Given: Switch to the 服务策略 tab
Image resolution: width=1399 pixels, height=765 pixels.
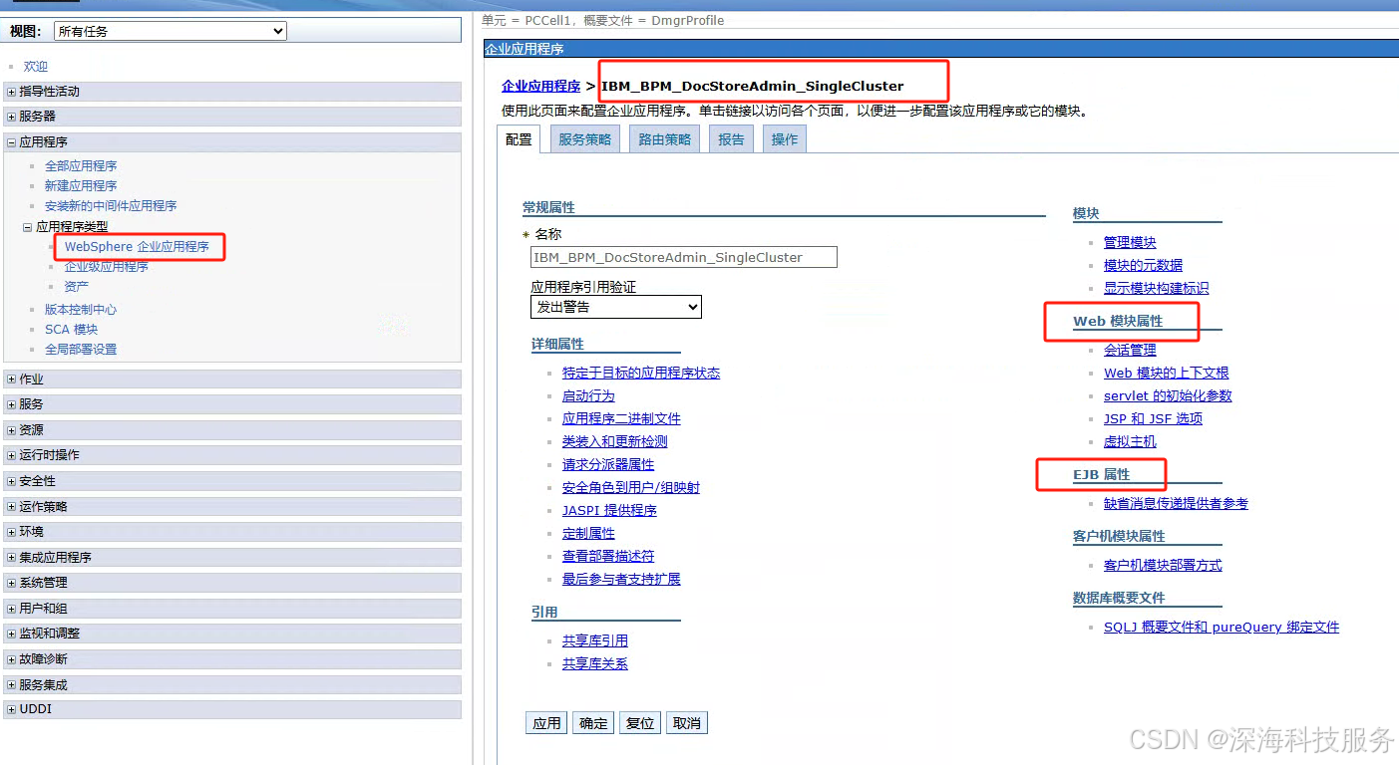Looking at the screenshot, I should [585, 139].
